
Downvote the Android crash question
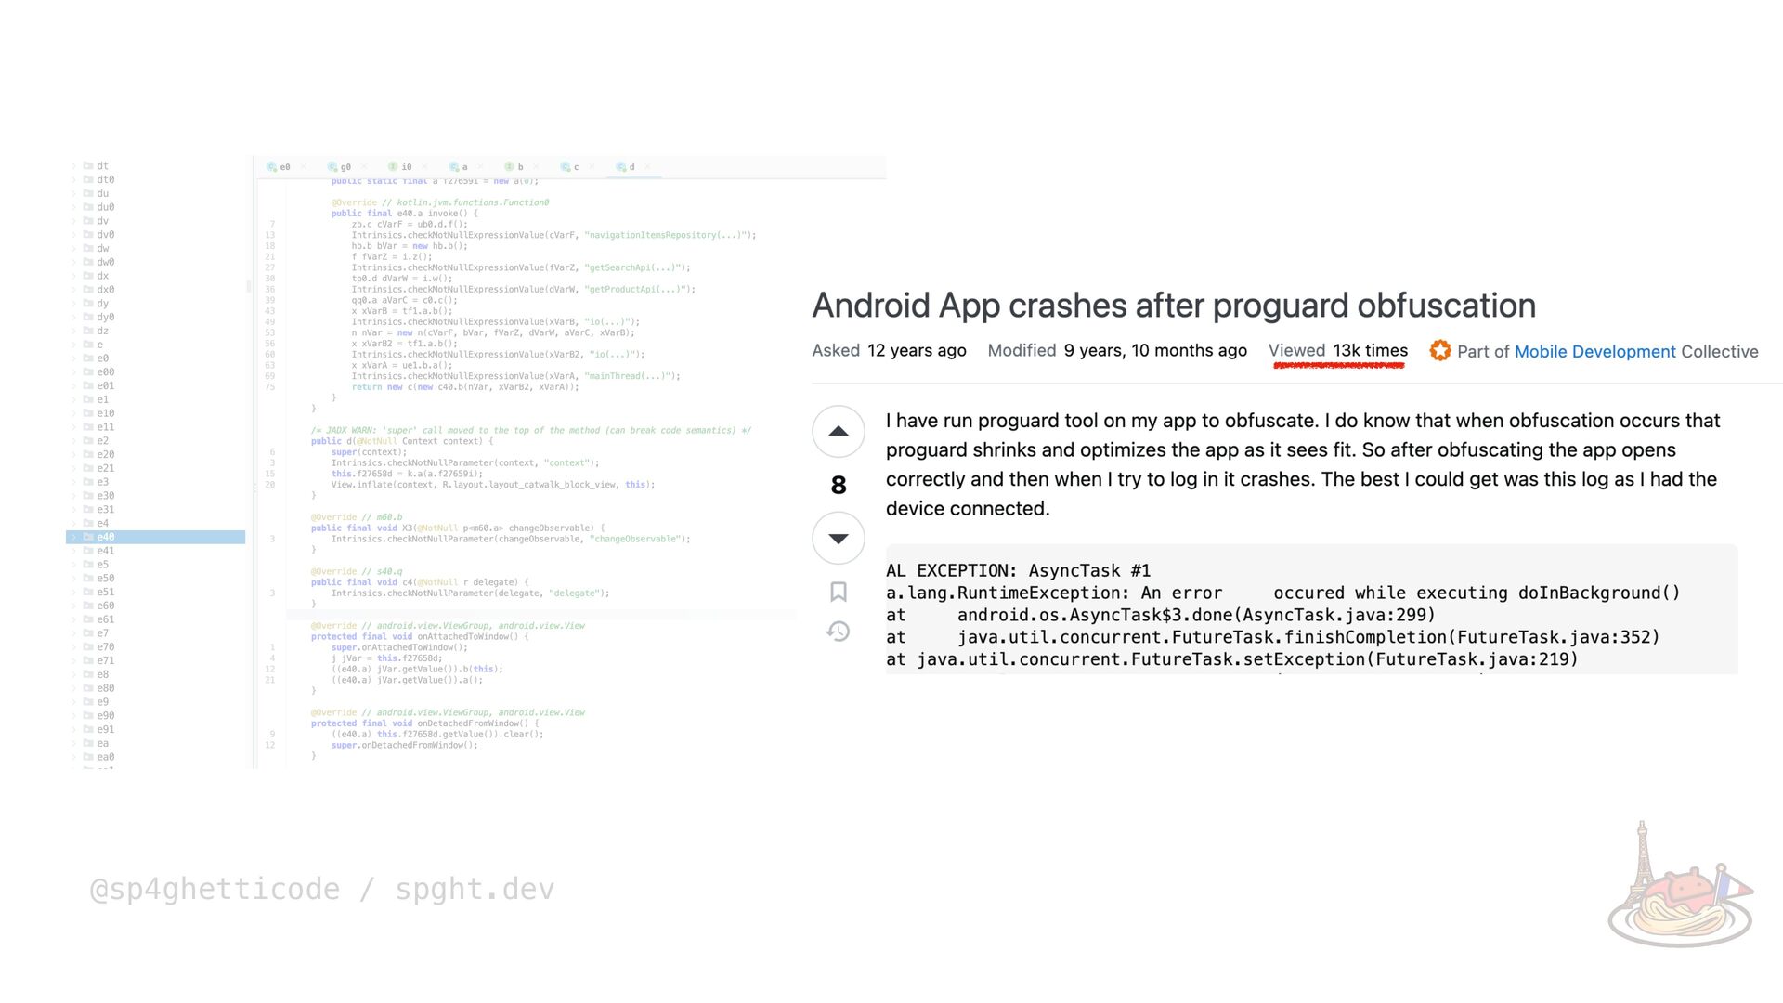[839, 539]
